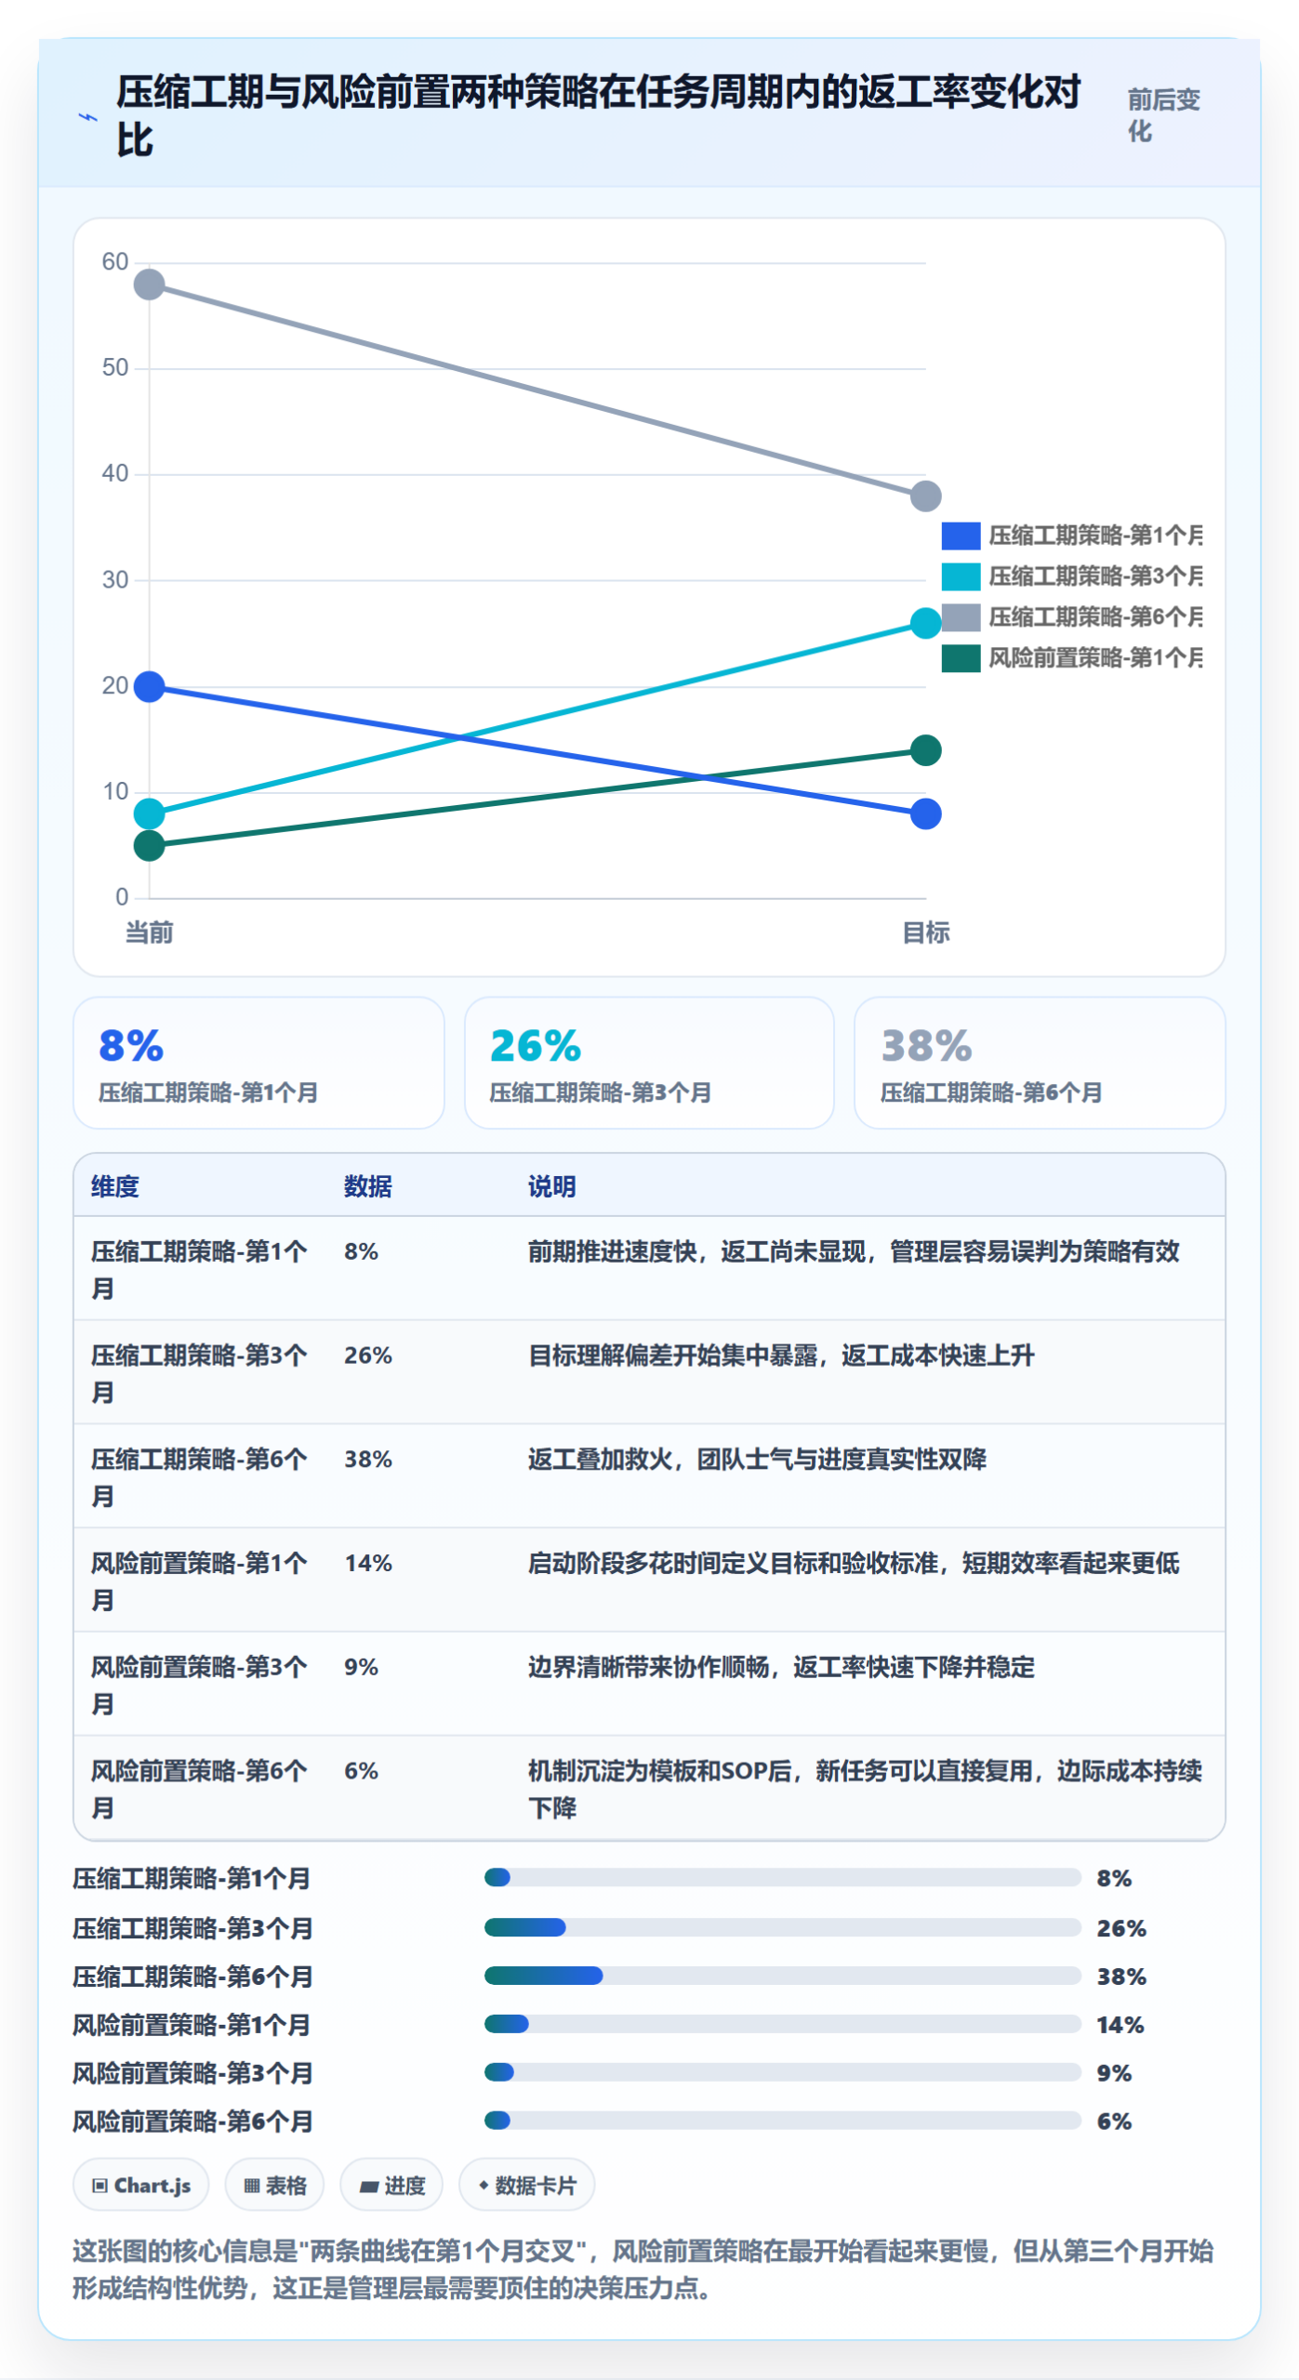Image resolution: width=1299 pixels, height=2380 pixels.
Task: Click the 38% progress bar for 压缩工期策略-第6个月
Action: [x=782, y=1976]
